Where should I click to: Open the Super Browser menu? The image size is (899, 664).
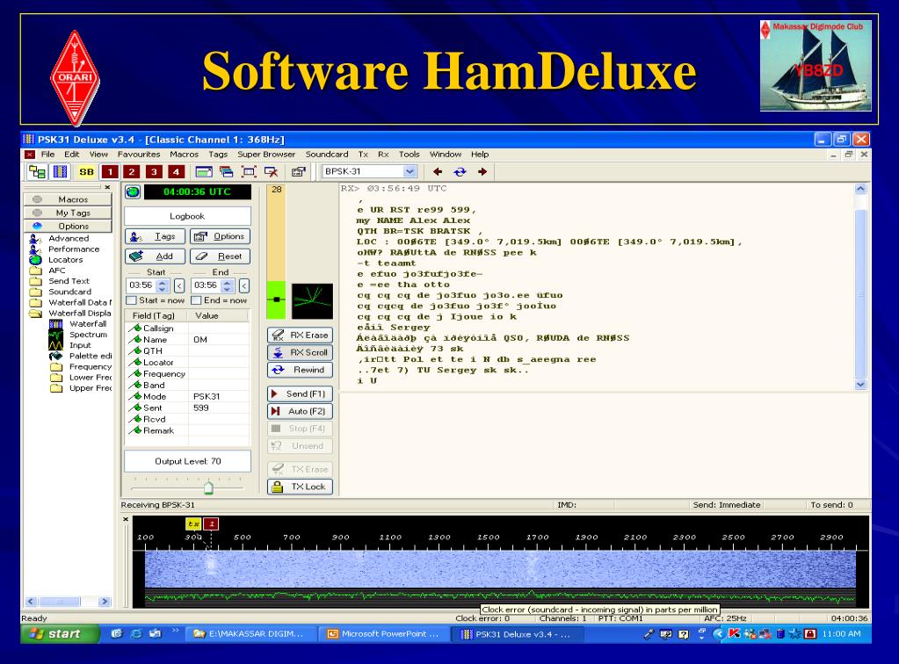pyautogui.click(x=266, y=154)
